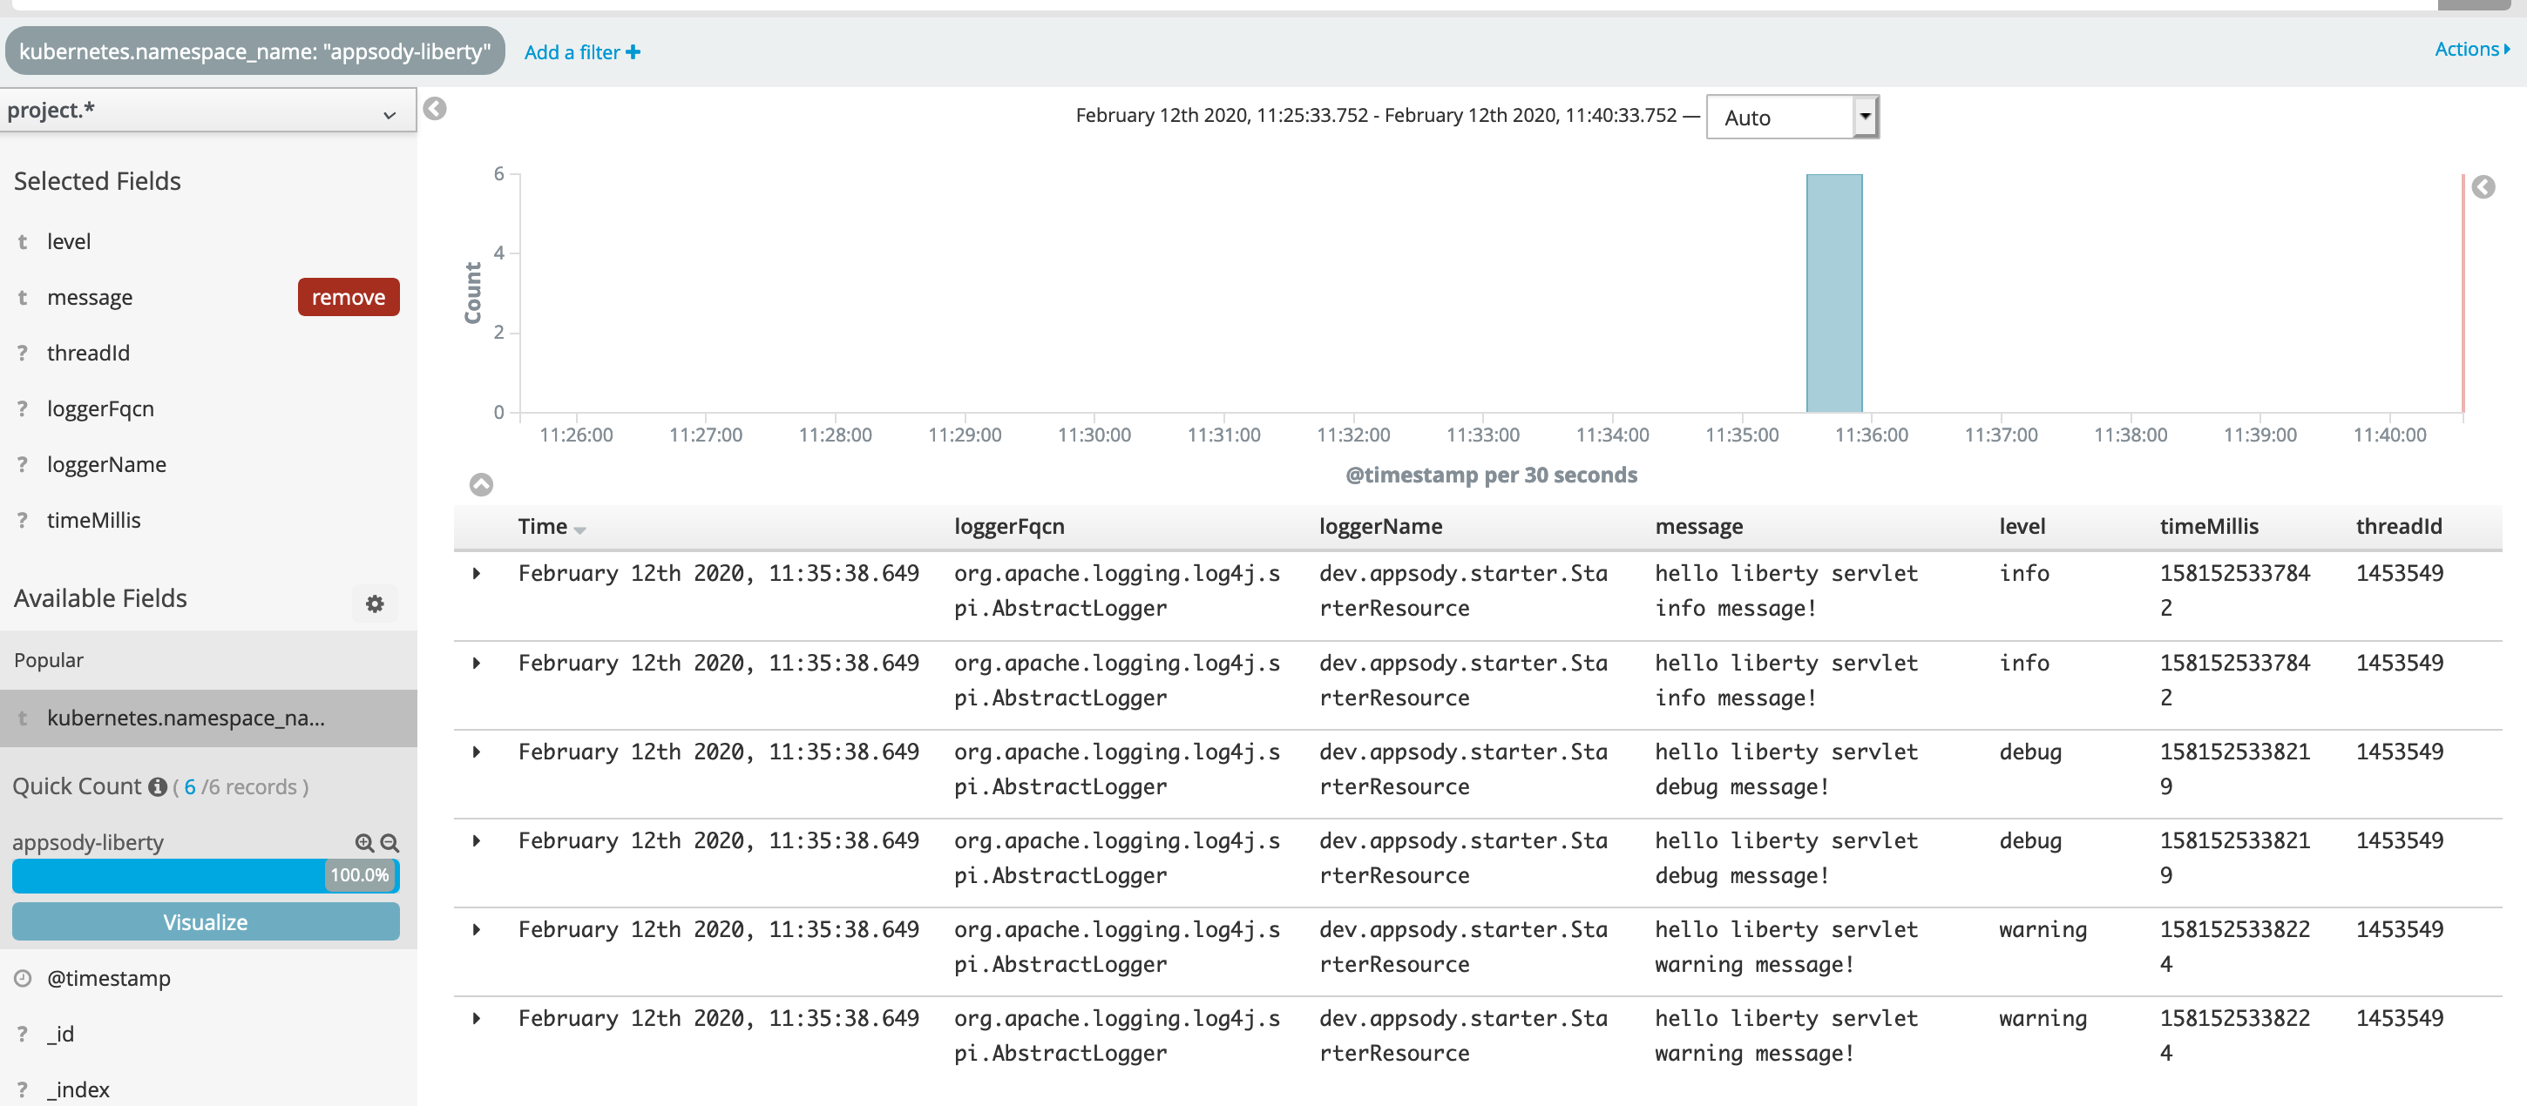The image size is (2527, 1106).
Task: Expand the first debug log row
Action: [477, 752]
